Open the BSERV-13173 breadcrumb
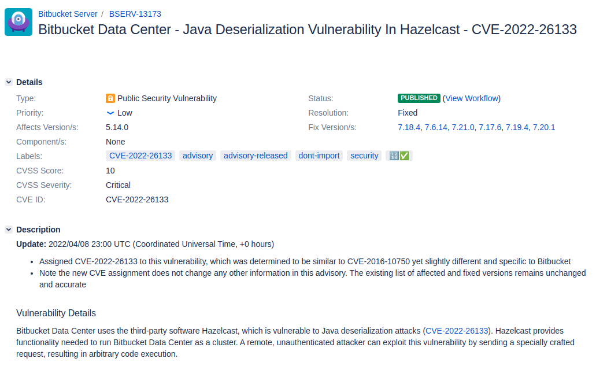Viewport: 596px width, 377px height. pos(135,14)
